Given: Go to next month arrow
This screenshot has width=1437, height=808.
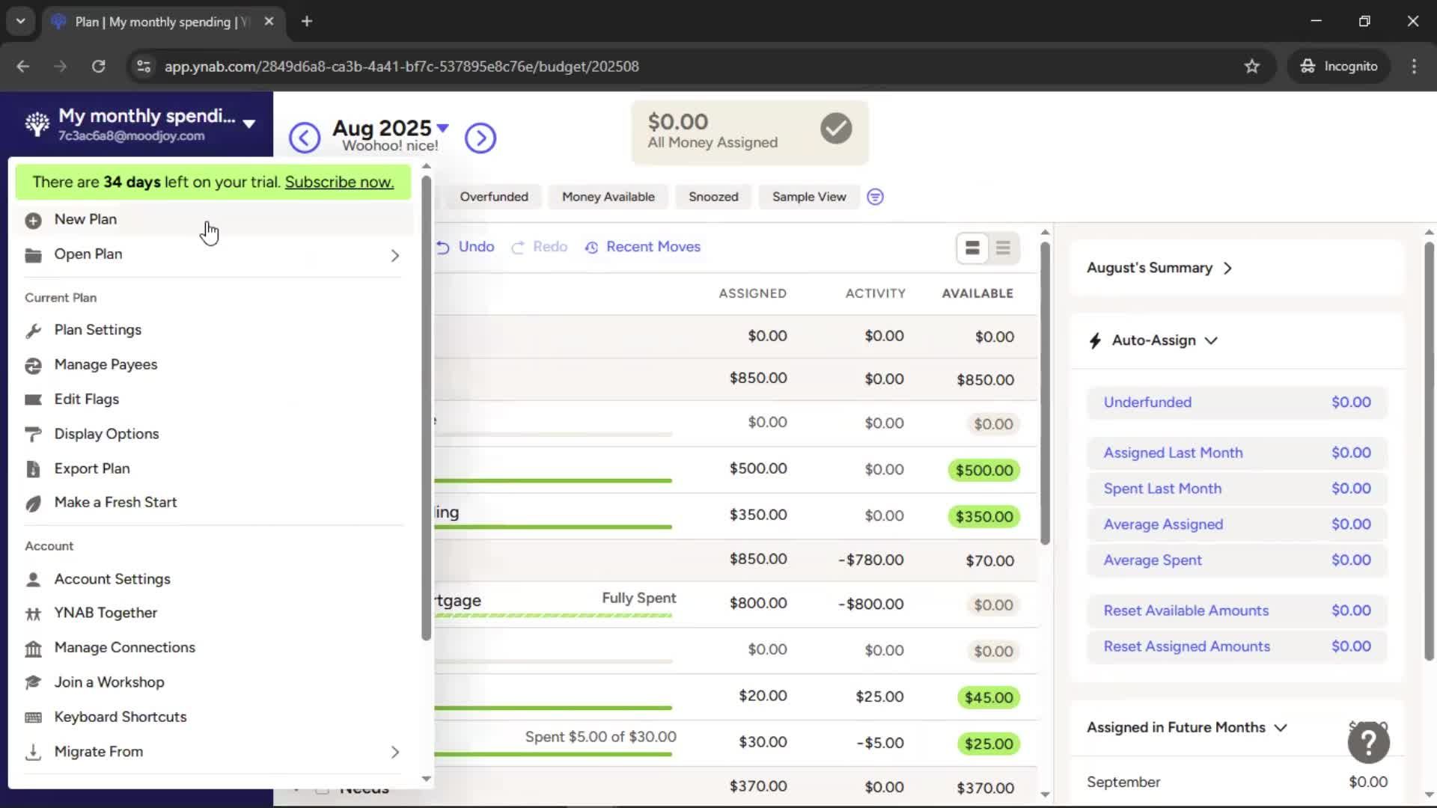Looking at the screenshot, I should [480, 138].
